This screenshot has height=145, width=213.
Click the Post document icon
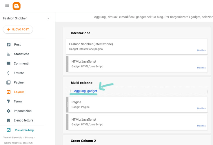pyautogui.click(x=9, y=45)
